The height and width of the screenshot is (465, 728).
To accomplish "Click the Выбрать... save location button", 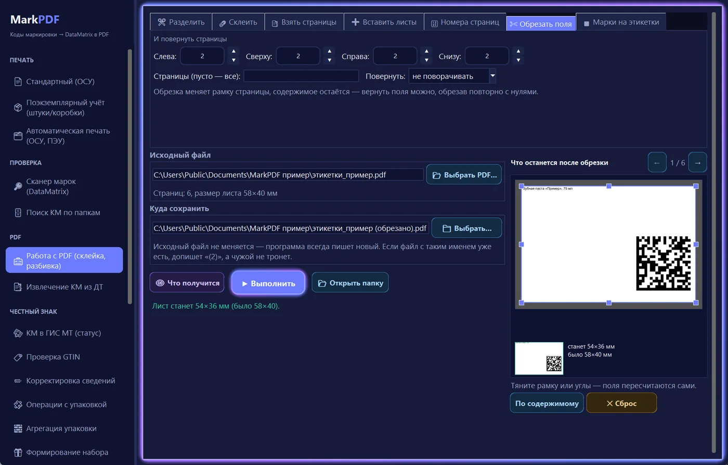I will (x=466, y=228).
